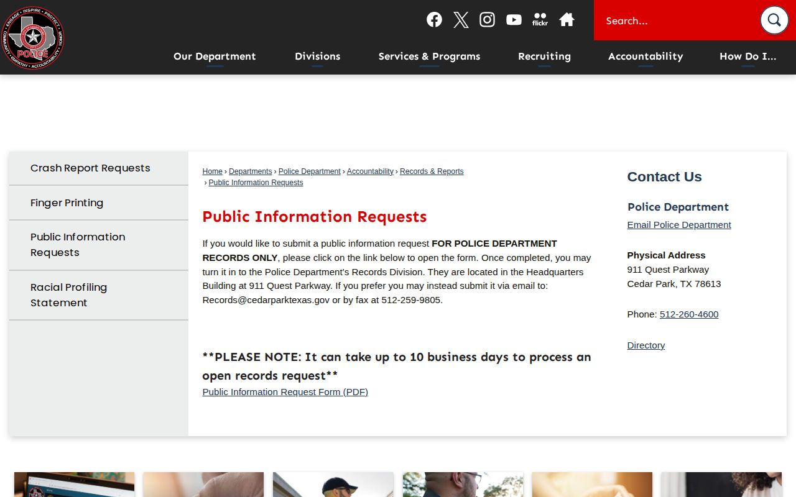Viewport: 796px width, 497px height.
Task: Click the PLEASE NOTE 10 business days notice
Action: pos(397,367)
